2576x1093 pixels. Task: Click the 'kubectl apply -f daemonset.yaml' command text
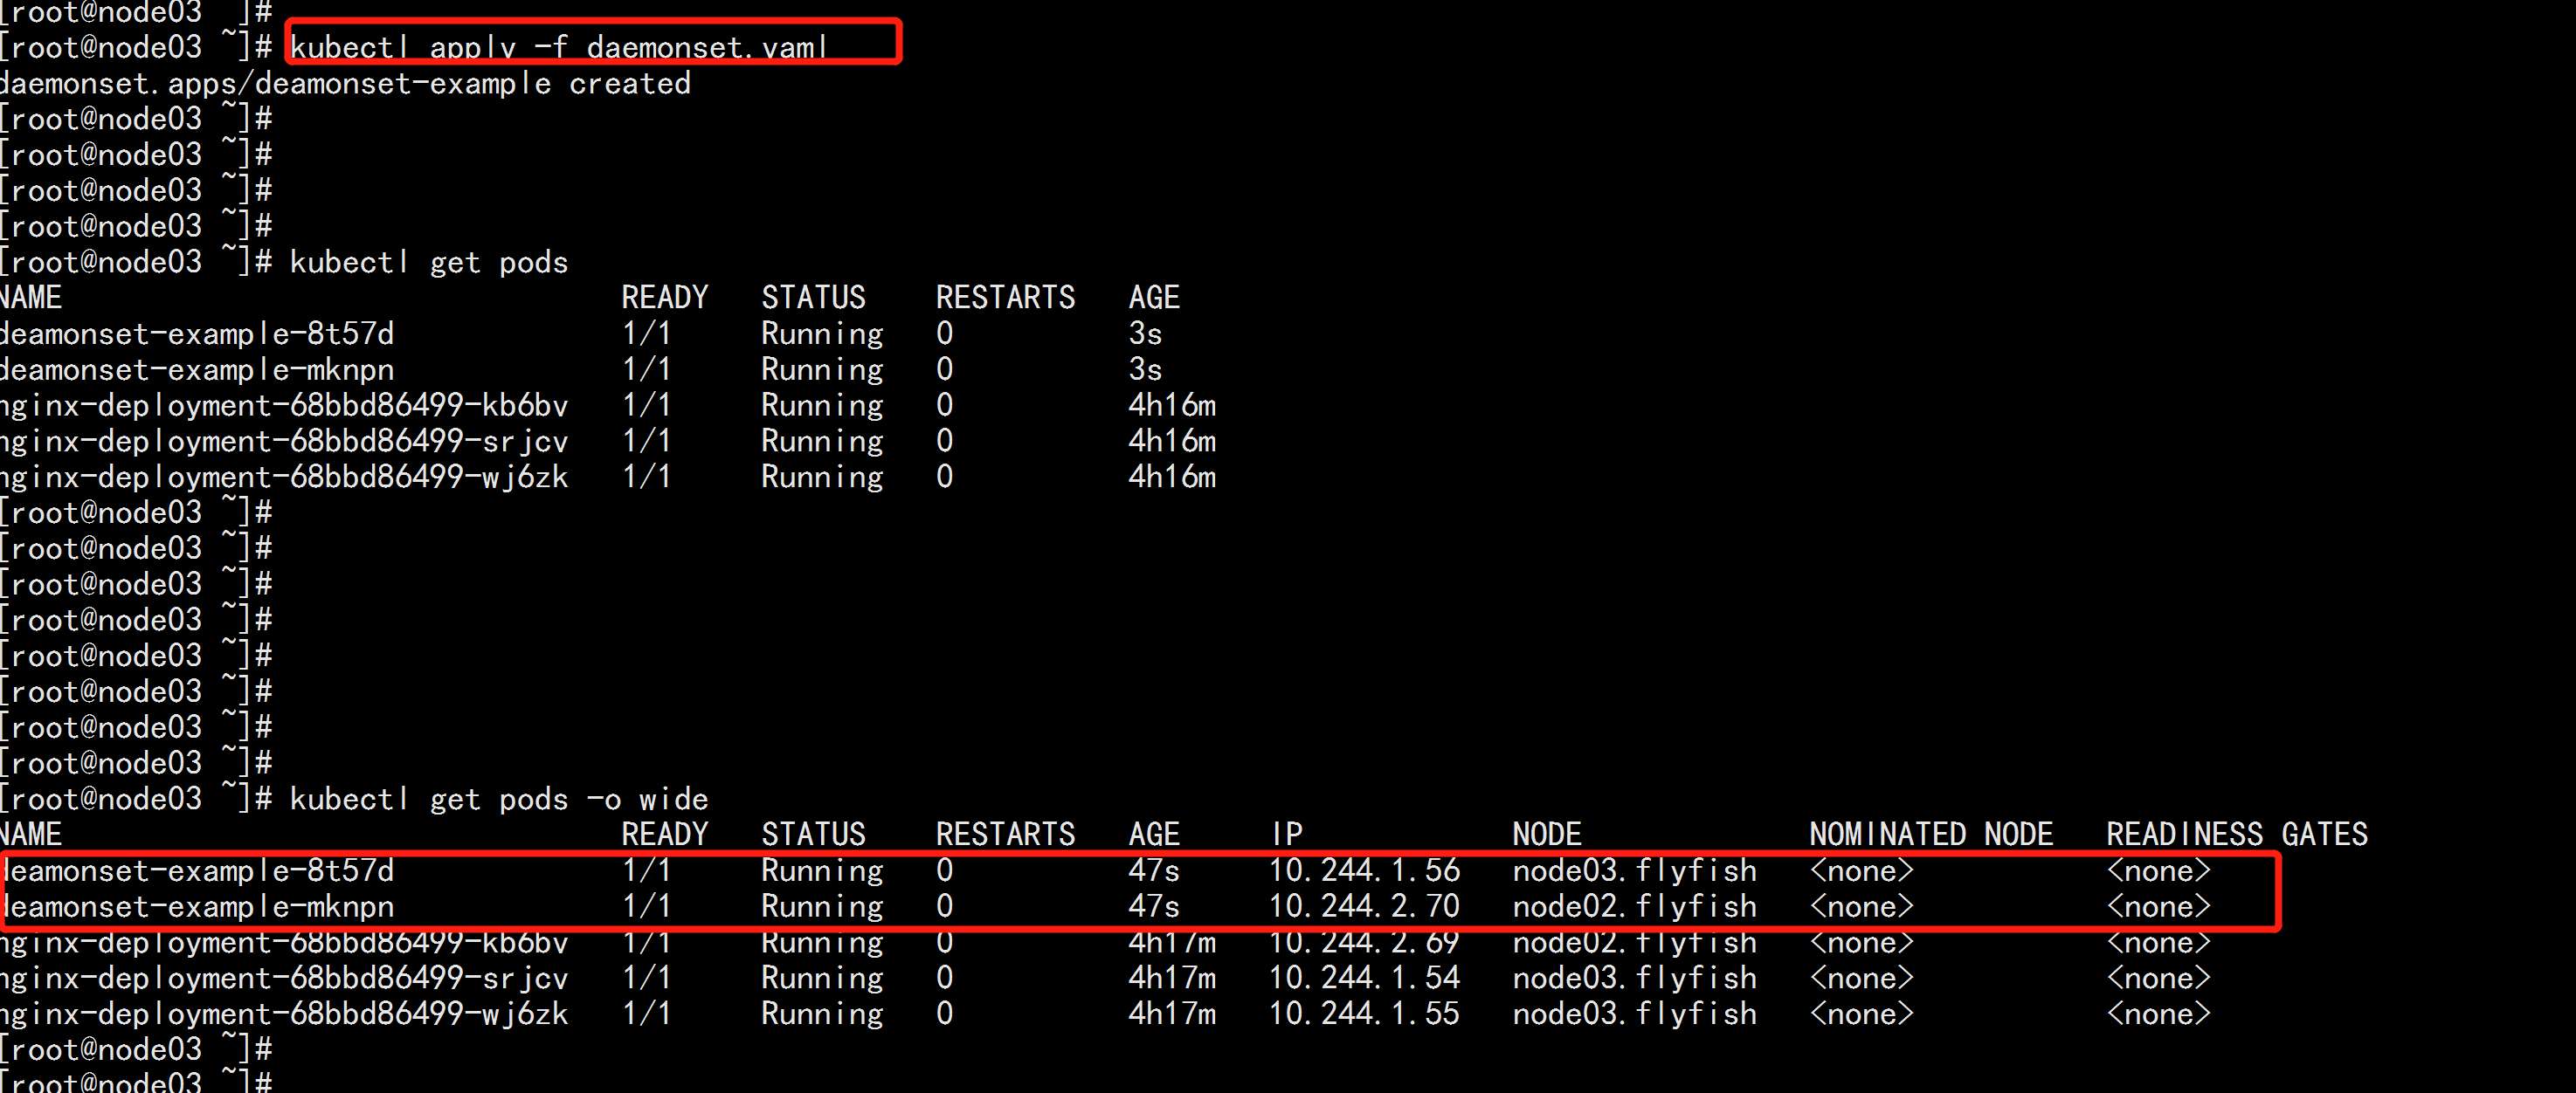coord(559,47)
